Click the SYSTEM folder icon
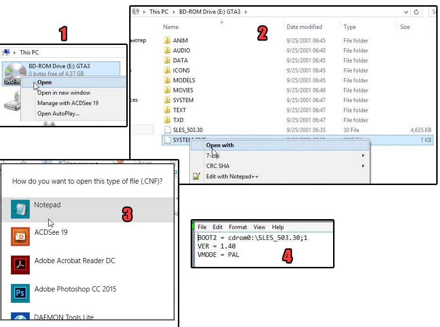 pyautogui.click(x=167, y=100)
